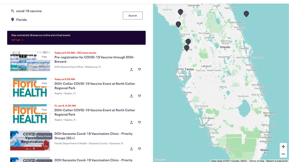This screenshot has width=289, height=162.
Task: Zoom in on the map
Action: [x=283, y=147]
